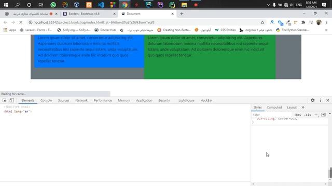Activate the inspect element picker
The width and height of the screenshot is (332, 186).
pos(5,100)
